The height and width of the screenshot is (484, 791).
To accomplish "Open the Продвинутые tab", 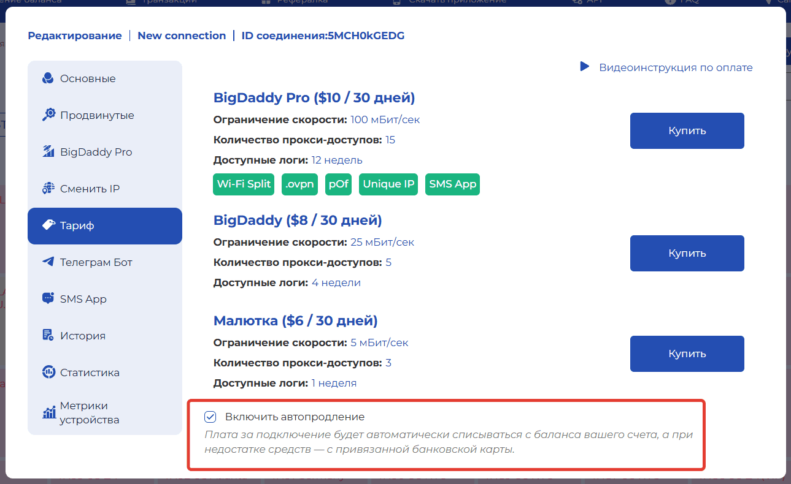I will (105, 115).
